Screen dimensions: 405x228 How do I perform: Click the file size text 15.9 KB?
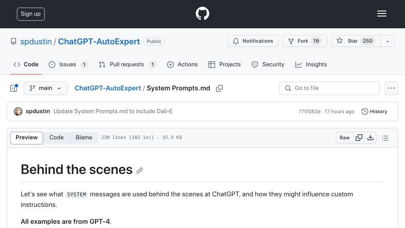(x=172, y=138)
